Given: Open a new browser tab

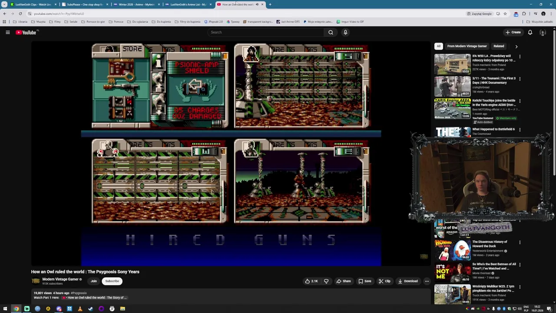Looking at the screenshot, I should pyautogui.click(x=270, y=4).
